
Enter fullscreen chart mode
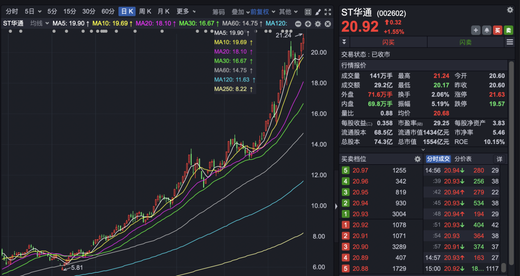click(x=328, y=12)
